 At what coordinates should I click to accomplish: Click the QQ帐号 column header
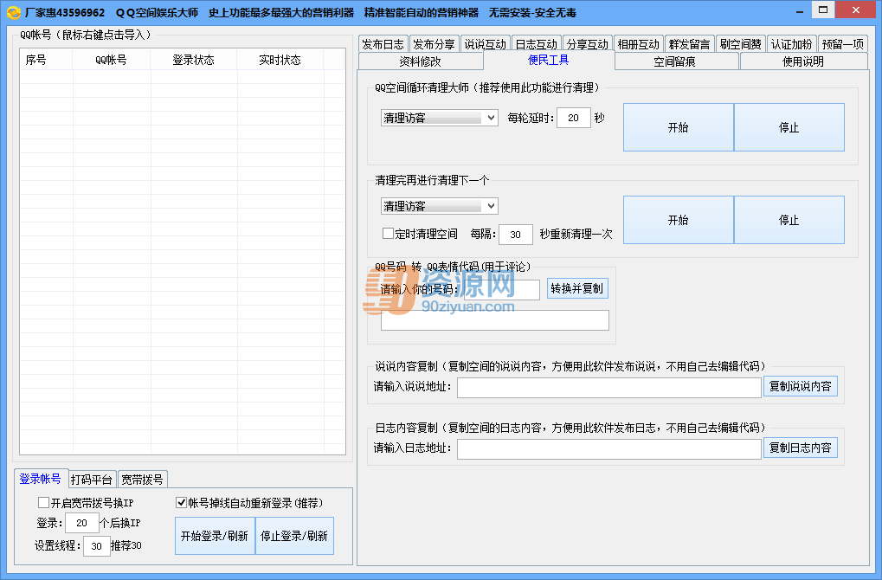click(112, 60)
